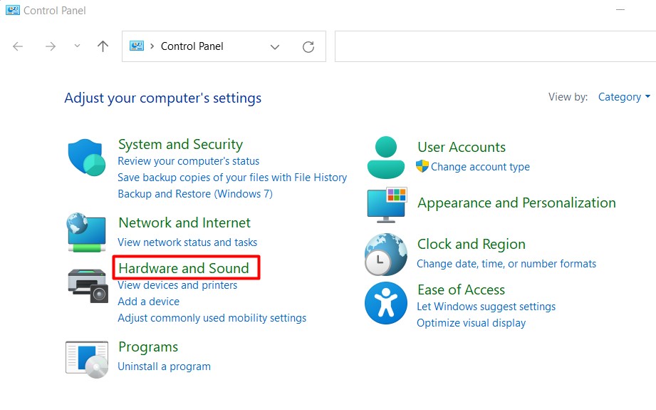Open Hardware and Sound category
Screen dimensions: 656x410
[x=184, y=268]
